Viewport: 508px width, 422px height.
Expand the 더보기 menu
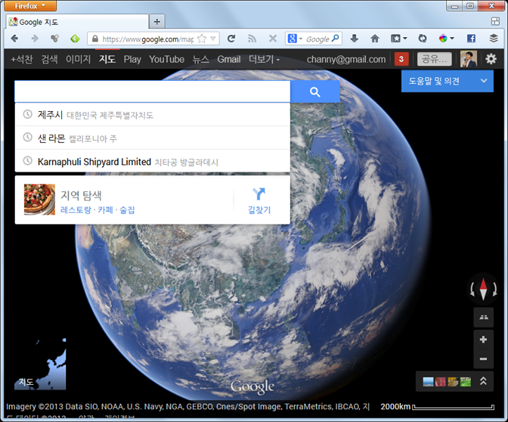point(264,59)
